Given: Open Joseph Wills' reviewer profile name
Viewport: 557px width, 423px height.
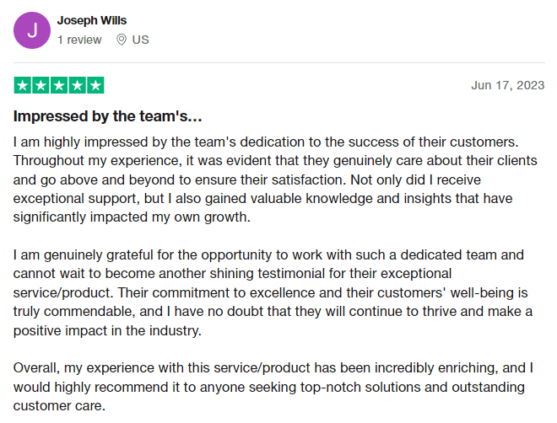Looking at the screenshot, I should tap(92, 20).
